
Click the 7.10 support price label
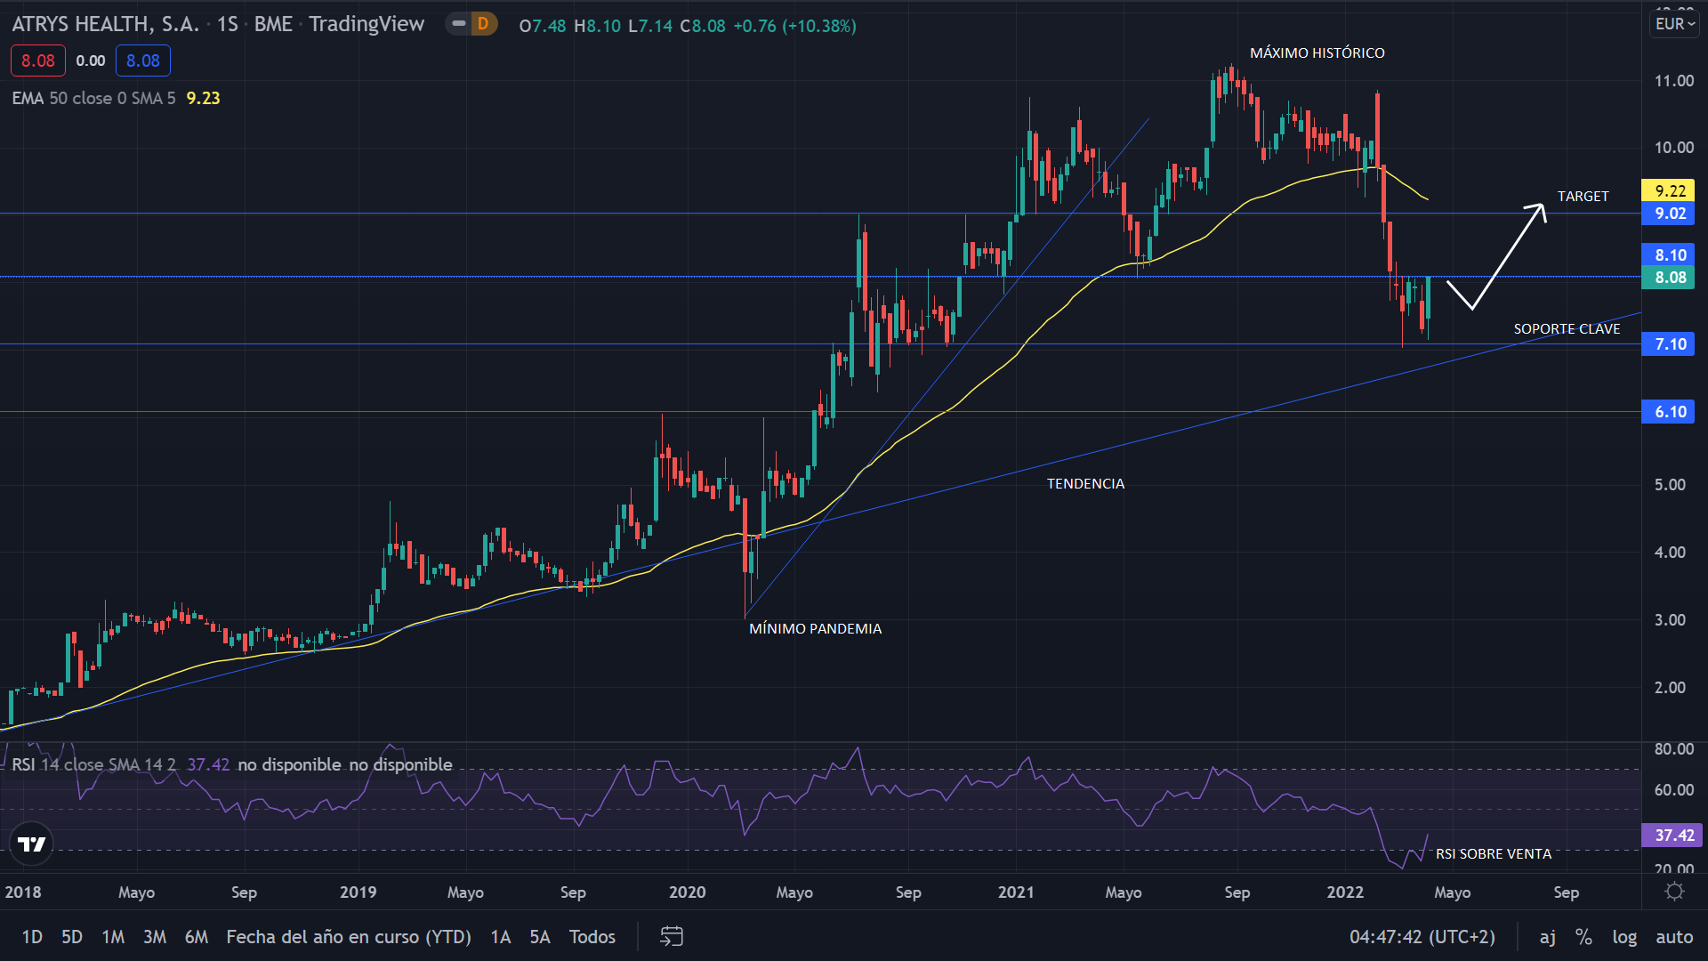(x=1669, y=344)
